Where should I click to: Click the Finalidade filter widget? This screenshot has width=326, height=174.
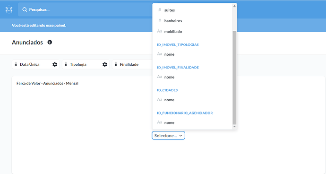pyautogui.click(x=132, y=64)
